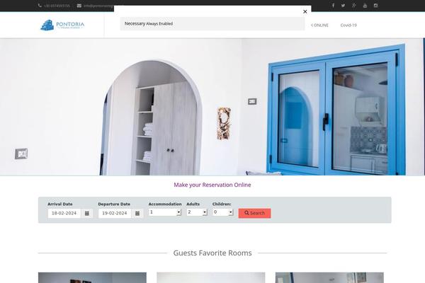Close the cookie settings popup
The image size is (425, 283).
click(305, 11)
